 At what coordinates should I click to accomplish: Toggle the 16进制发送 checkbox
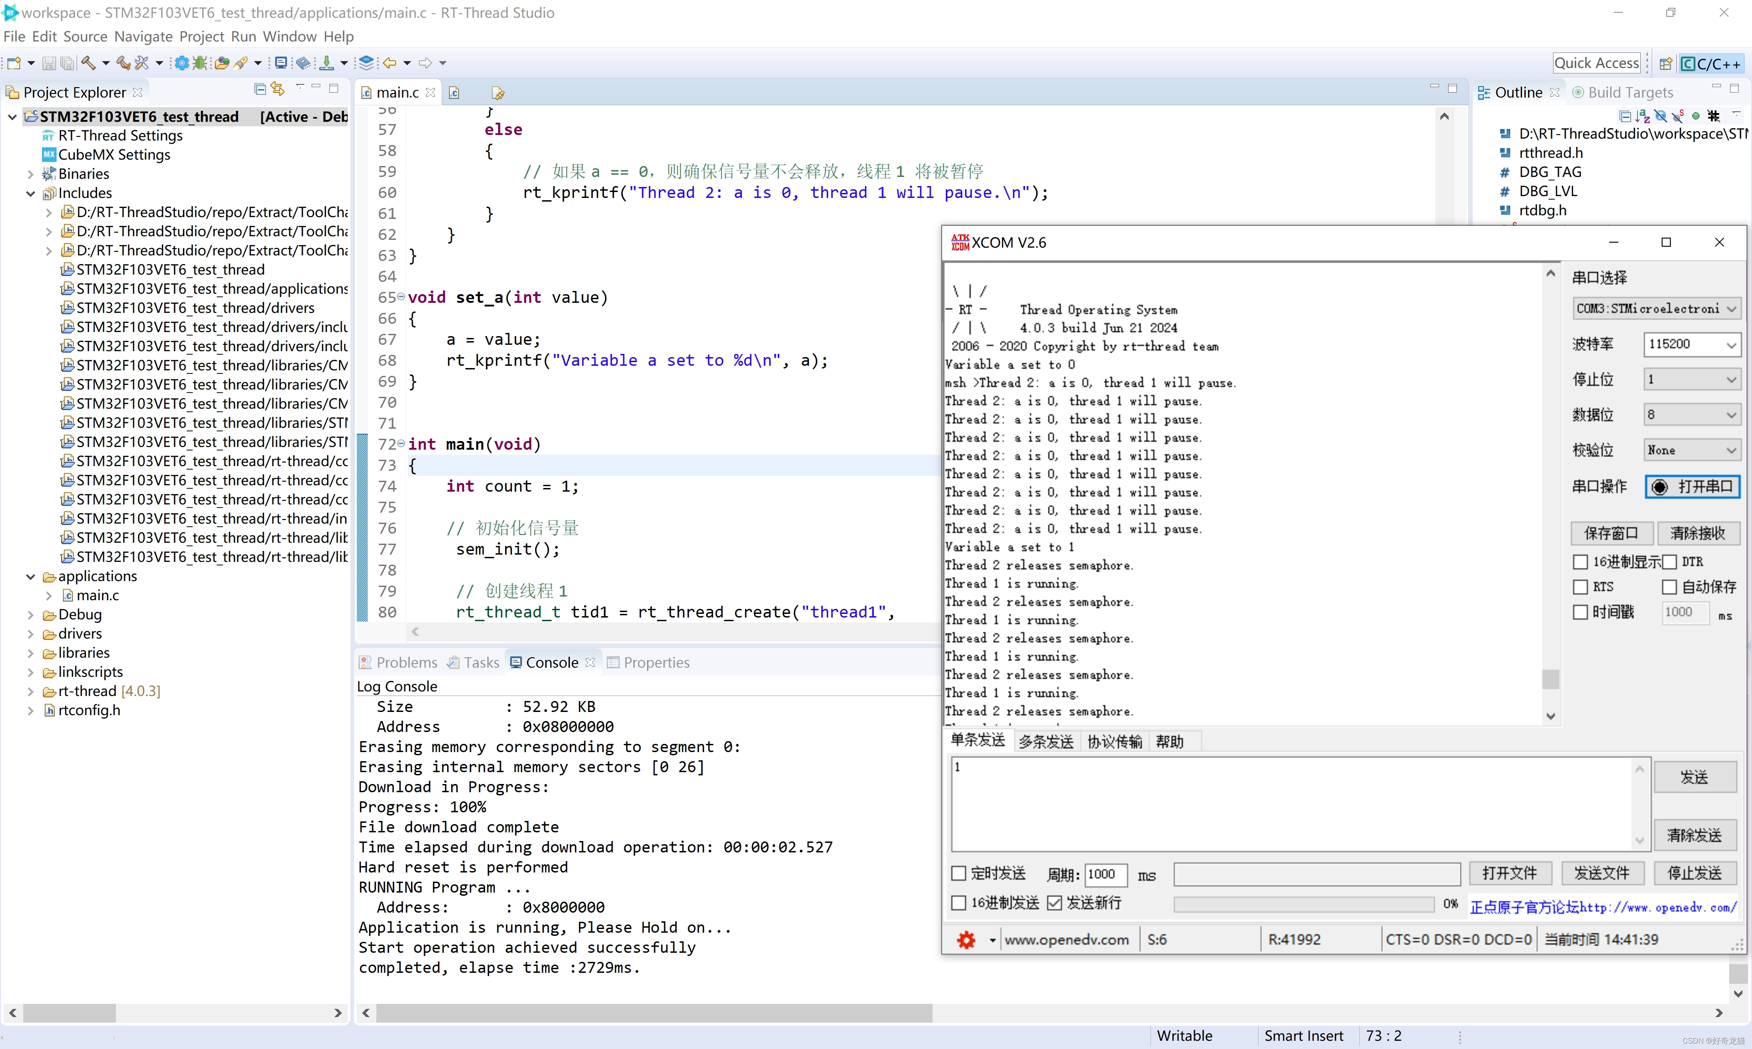point(959,903)
